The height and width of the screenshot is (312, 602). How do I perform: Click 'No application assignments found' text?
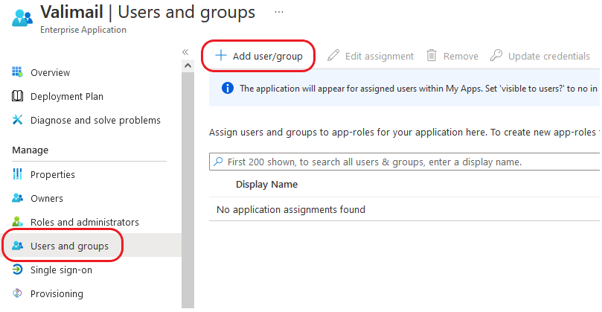[291, 209]
